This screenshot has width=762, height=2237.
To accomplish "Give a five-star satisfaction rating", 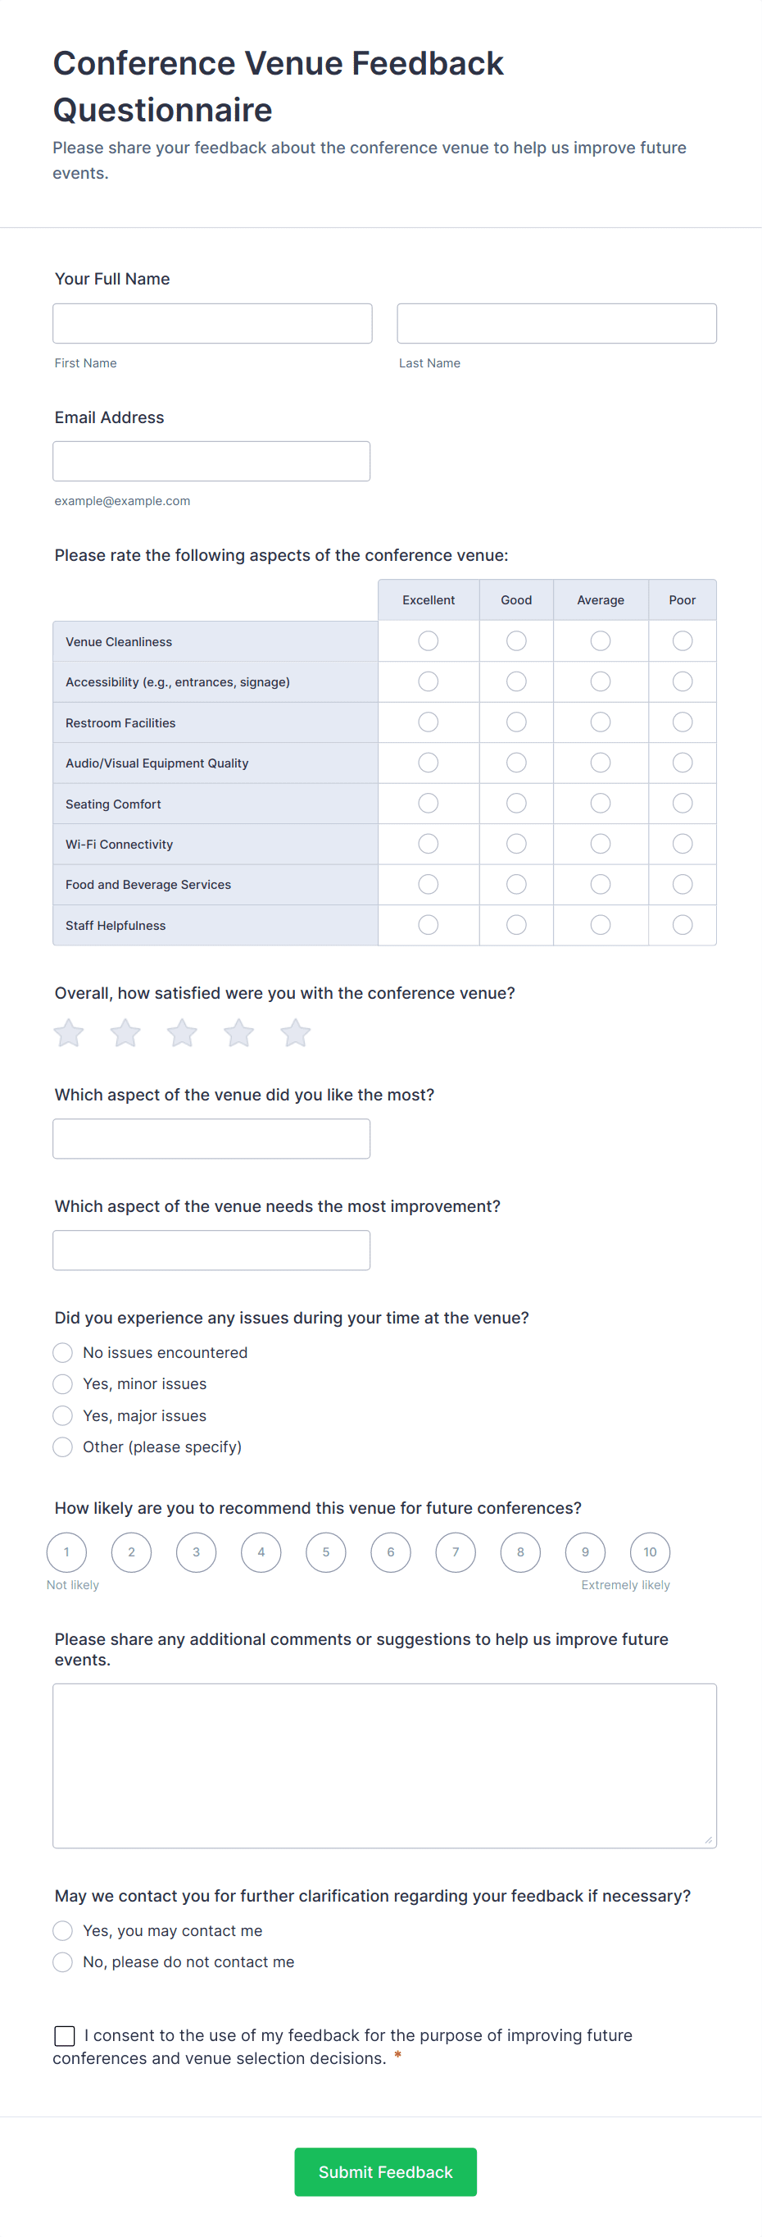I will [295, 1033].
